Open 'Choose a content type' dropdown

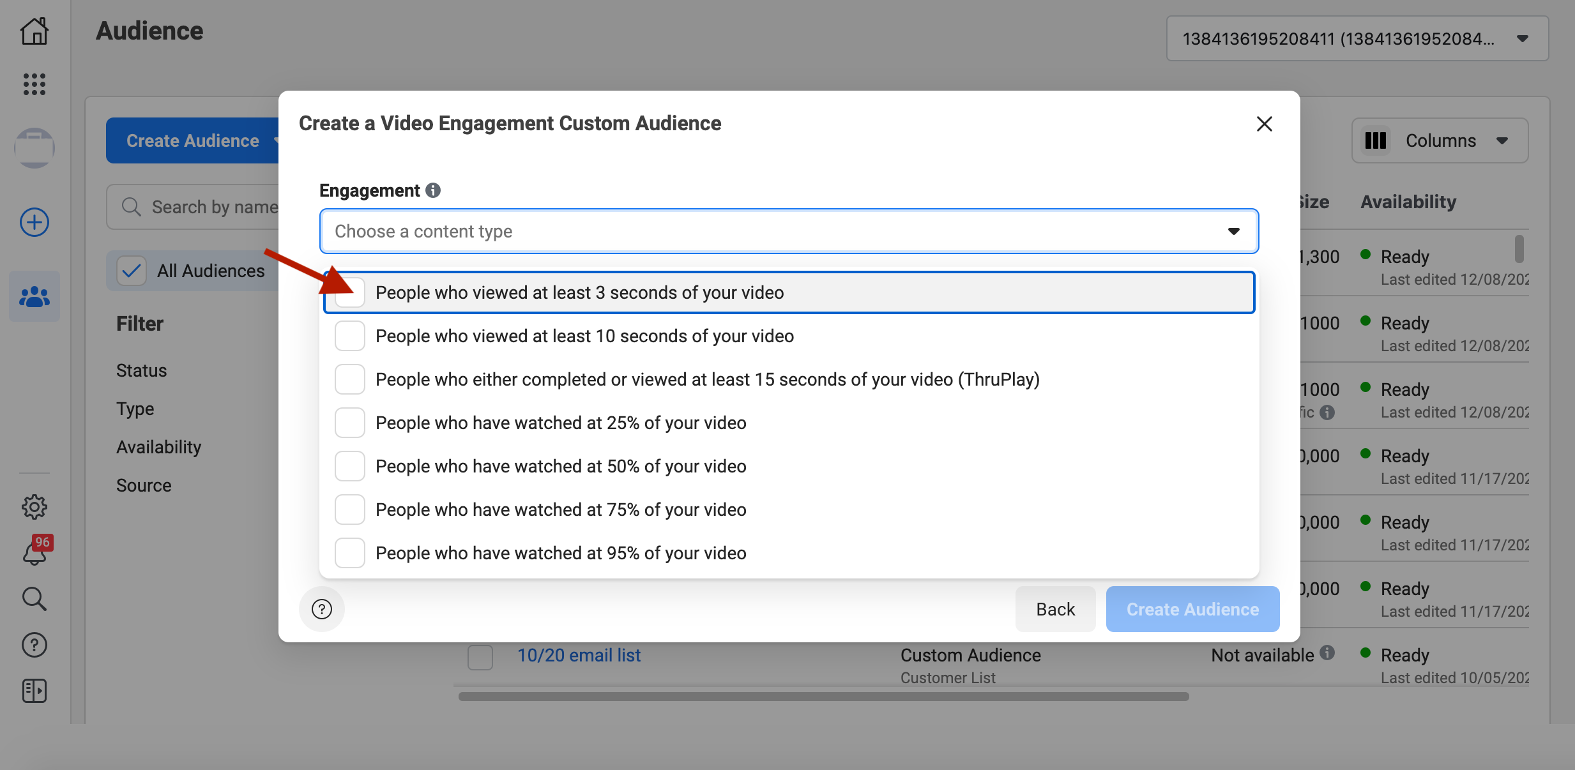pos(789,231)
